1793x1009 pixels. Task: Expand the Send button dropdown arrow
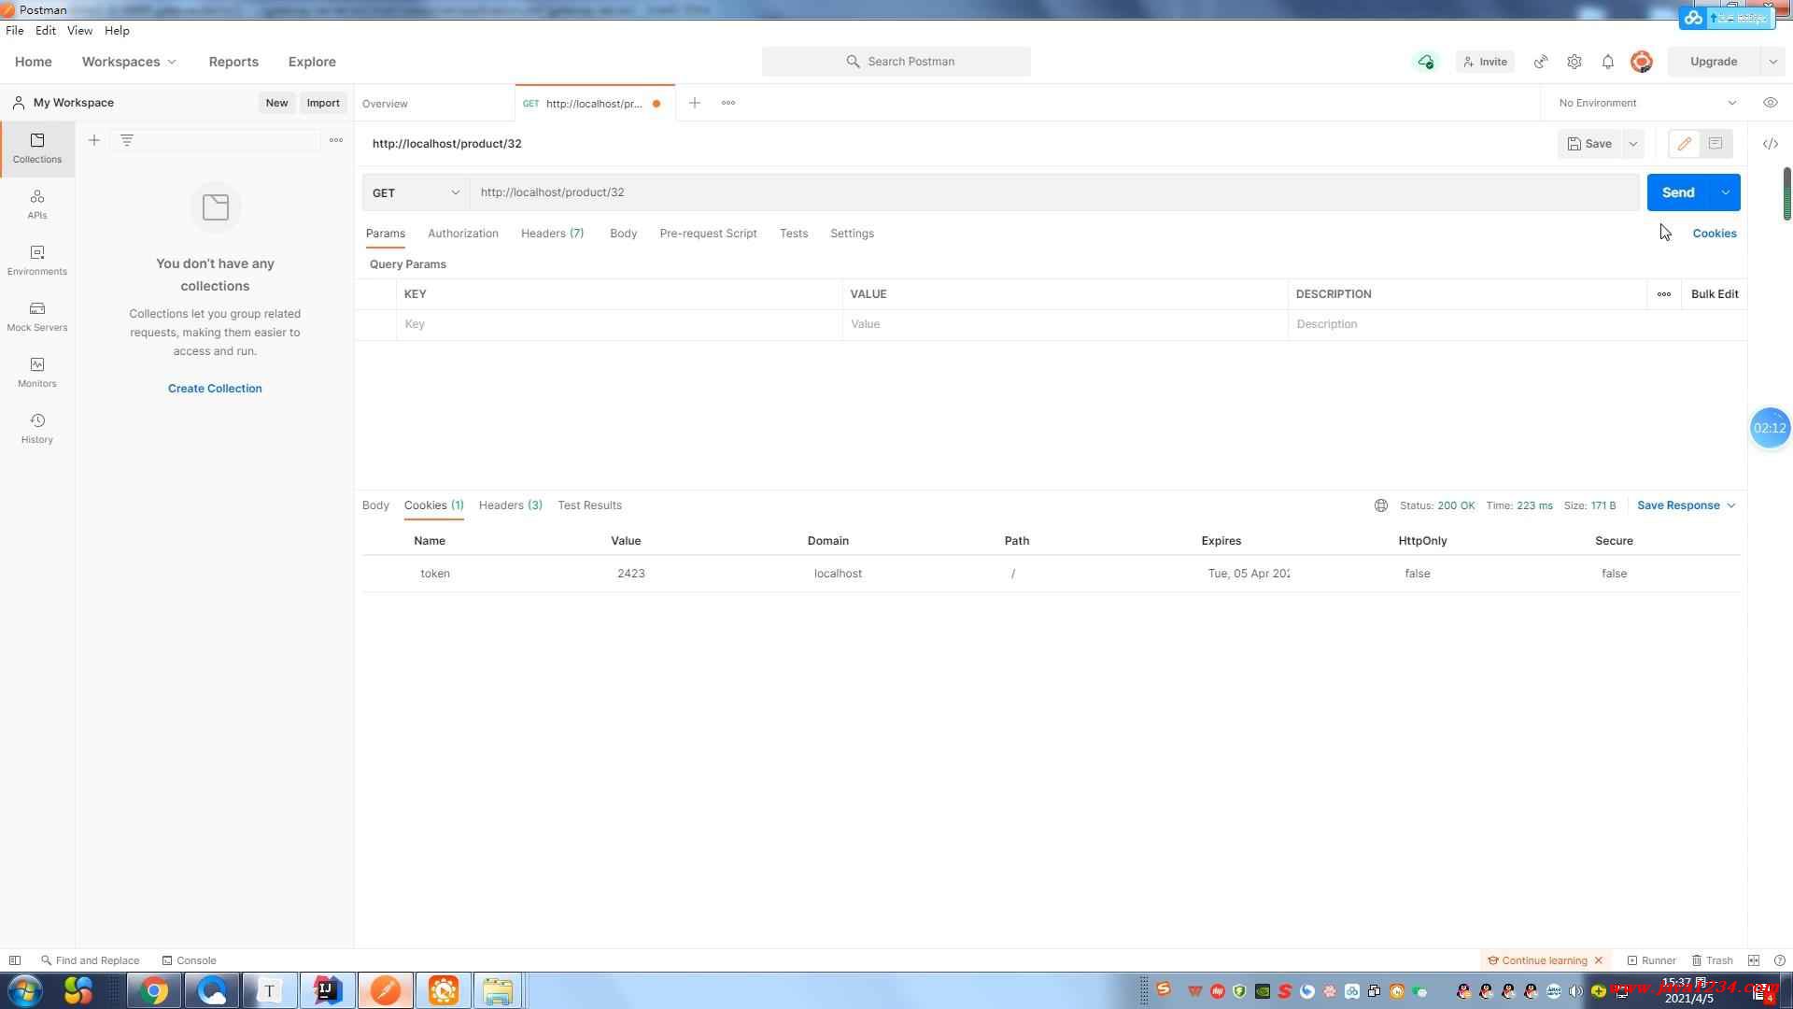(1726, 192)
